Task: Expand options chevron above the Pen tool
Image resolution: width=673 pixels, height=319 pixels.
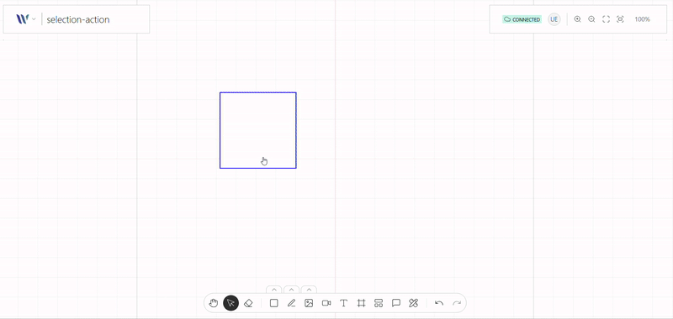Action: tap(291, 290)
